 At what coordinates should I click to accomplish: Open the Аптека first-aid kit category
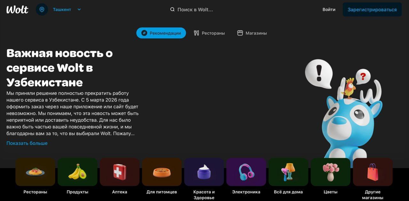tap(120, 172)
